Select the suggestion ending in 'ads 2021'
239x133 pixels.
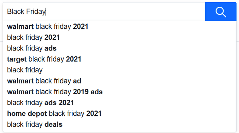coord(40,102)
